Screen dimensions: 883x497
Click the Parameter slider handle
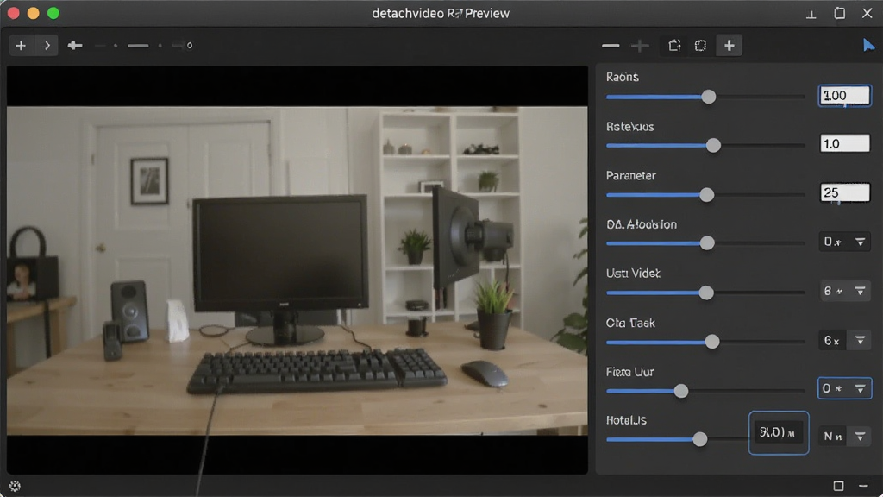click(x=707, y=195)
